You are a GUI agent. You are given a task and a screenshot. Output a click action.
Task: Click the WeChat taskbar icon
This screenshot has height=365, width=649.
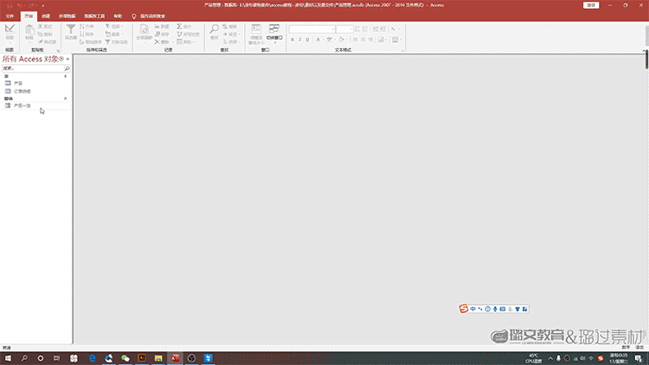pyautogui.click(x=125, y=358)
